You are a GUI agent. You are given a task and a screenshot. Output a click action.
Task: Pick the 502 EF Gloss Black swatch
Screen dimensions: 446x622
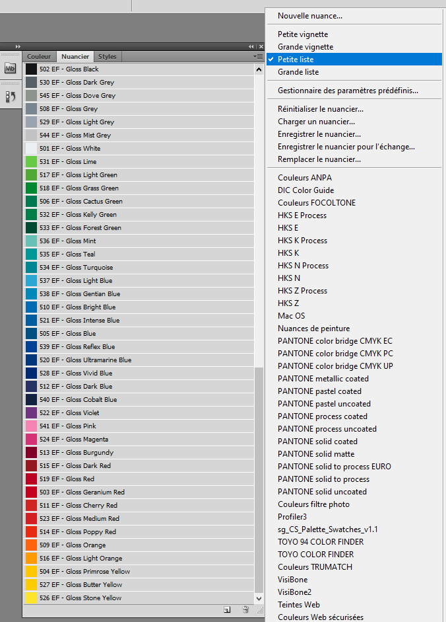pos(31,69)
